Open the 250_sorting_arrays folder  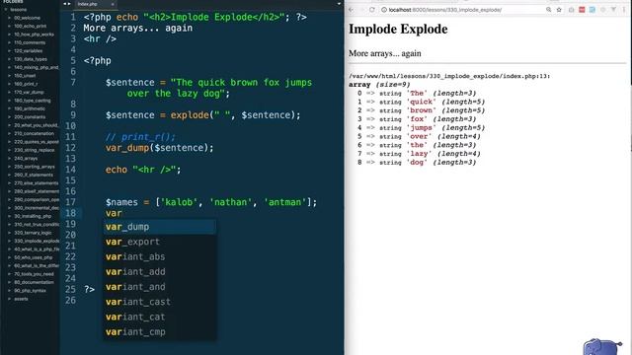click(x=34, y=167)
